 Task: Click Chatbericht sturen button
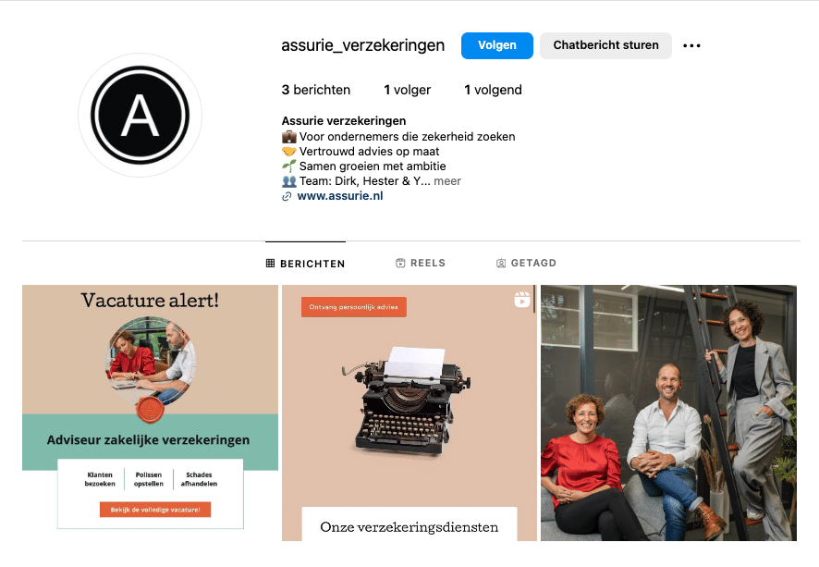(x=605, y=45)
